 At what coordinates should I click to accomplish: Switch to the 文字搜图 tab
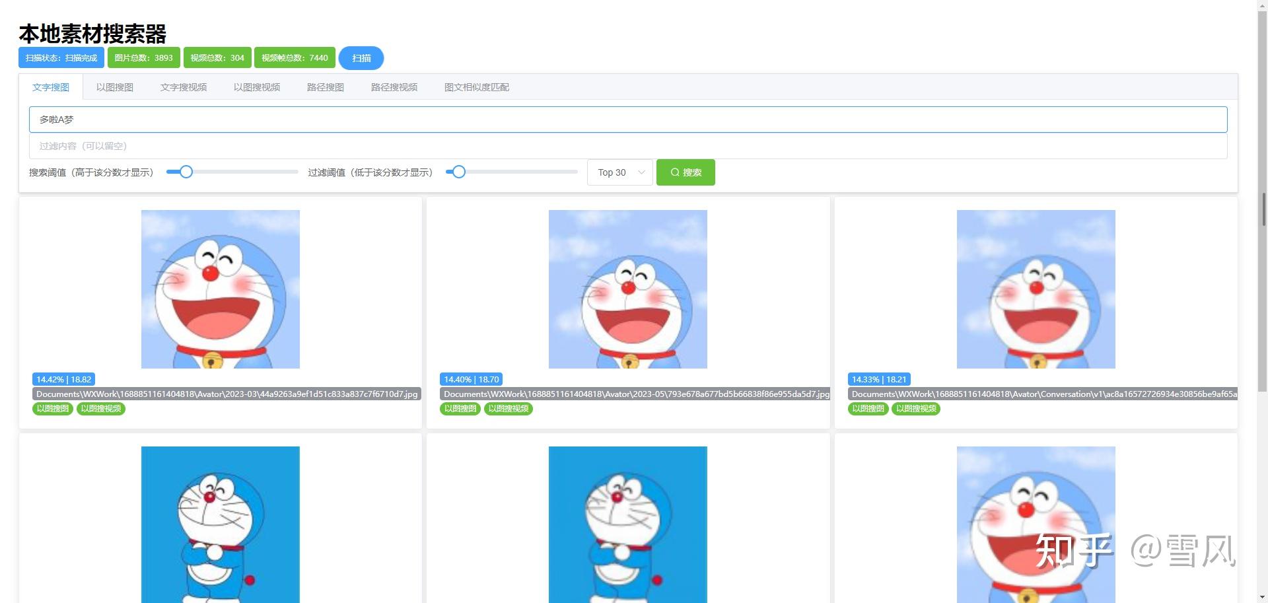click(x=51, y=87)
